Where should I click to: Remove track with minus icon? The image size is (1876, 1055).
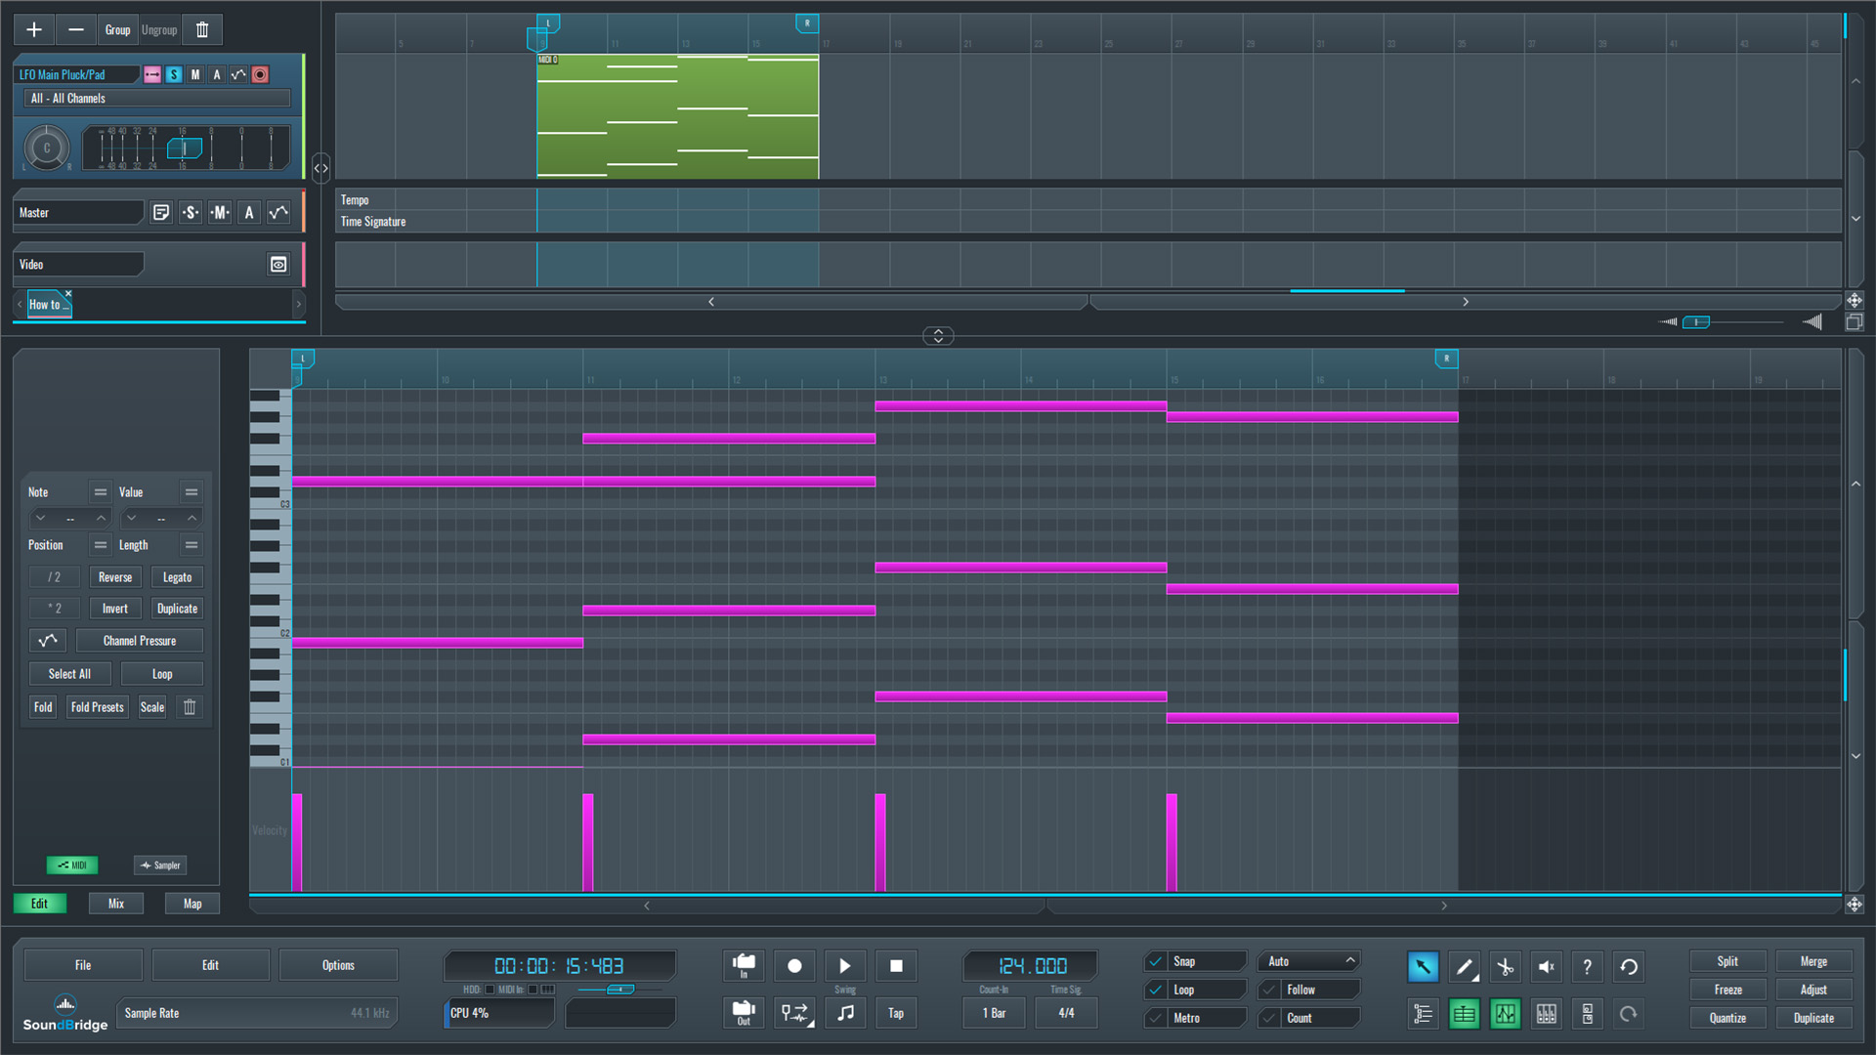point(75,29)
